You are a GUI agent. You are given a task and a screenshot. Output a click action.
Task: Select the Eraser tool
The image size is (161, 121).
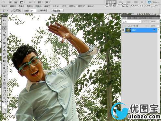click(x=4, y=57)
